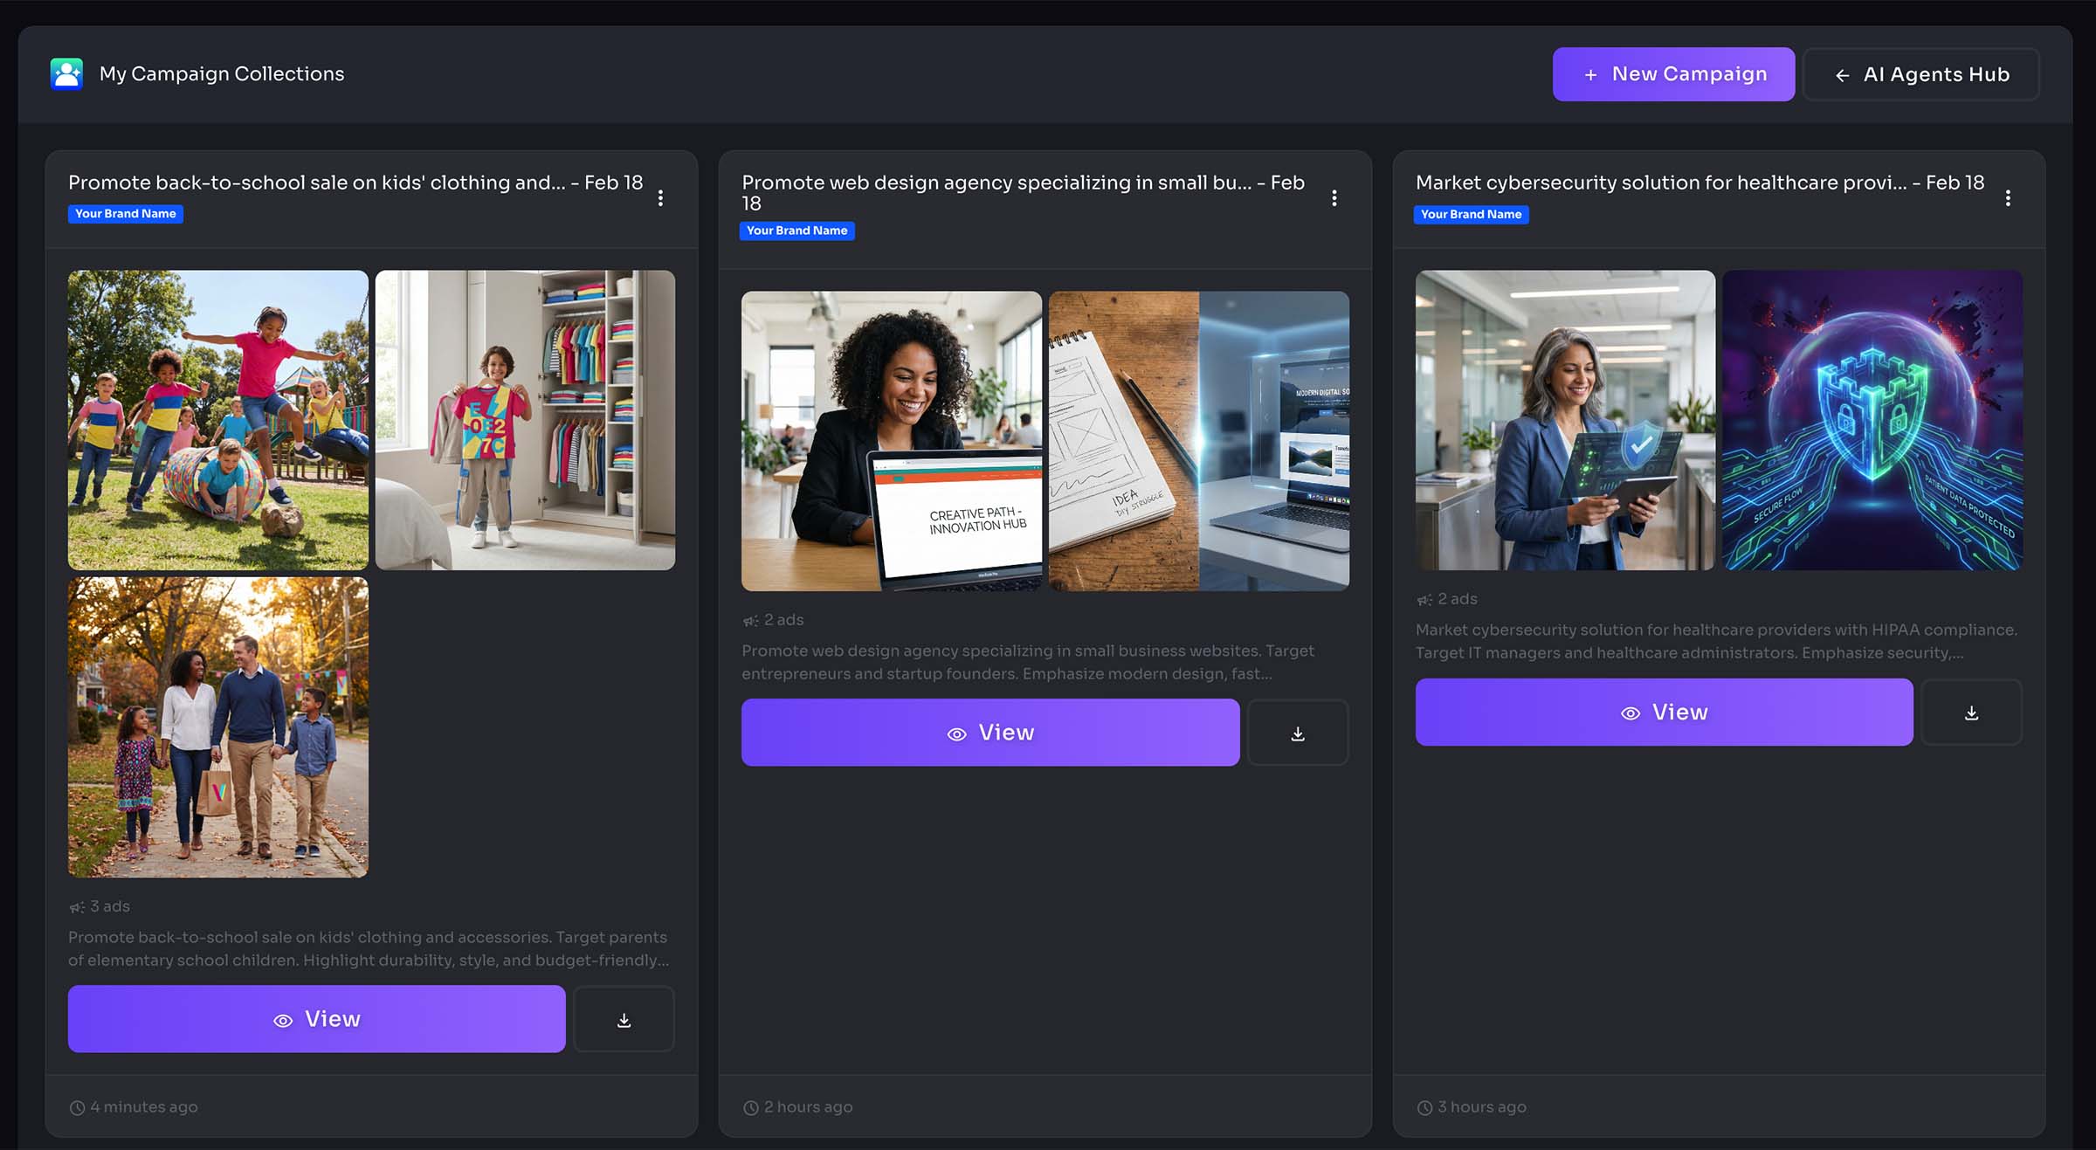Open the autumn family walk ad thumbnail
Image resolution: width=2096 pixels, height=1150 pixels.
tap(218, 727)
